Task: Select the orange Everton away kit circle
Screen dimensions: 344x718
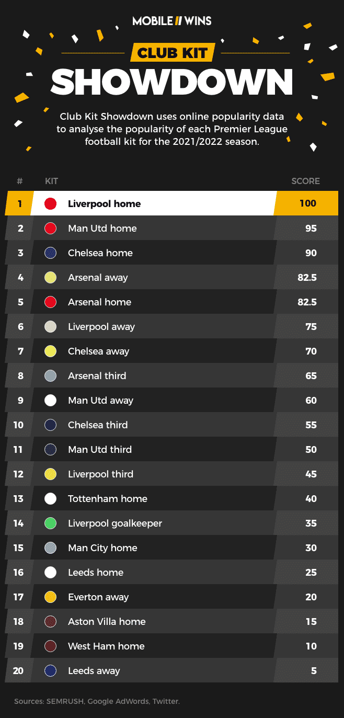Action: click(51, 597)
